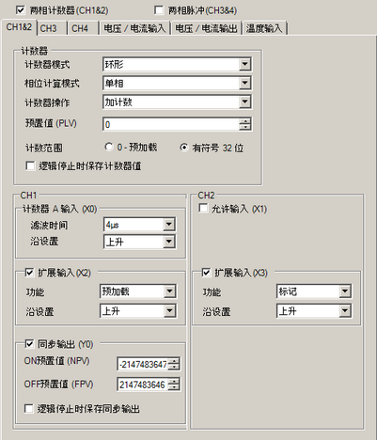Image resolution: width=377 pixels, height=440 pixels.
Task: Open the 温度输入 tab
Action: click(264, 28)
